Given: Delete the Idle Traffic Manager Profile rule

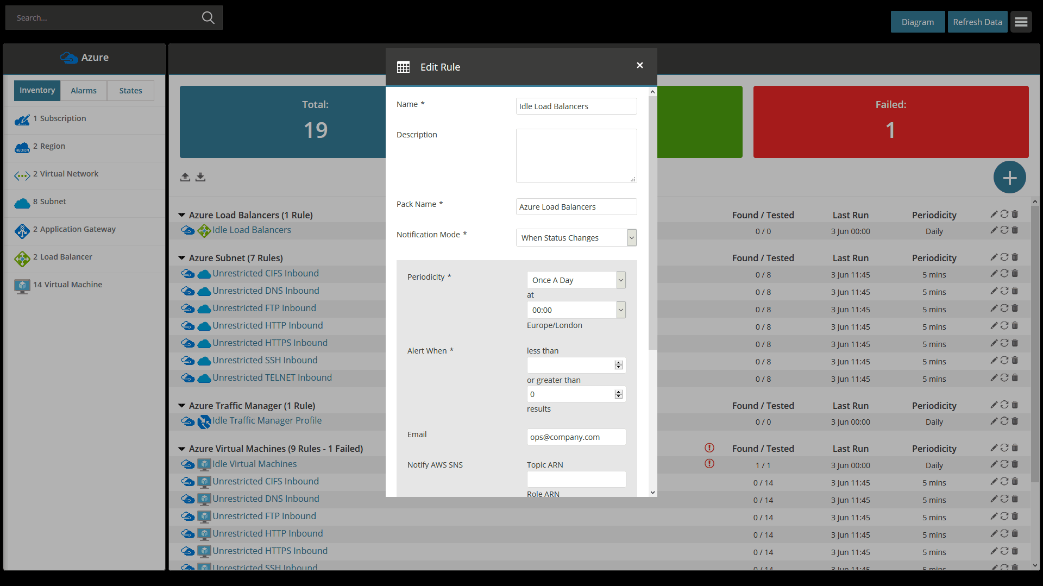Looking at the screenshot, I should (1015, 421).
